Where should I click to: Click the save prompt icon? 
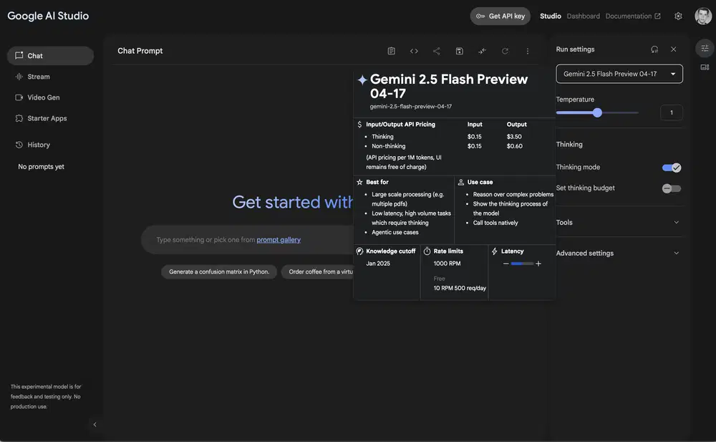point(460,51)
